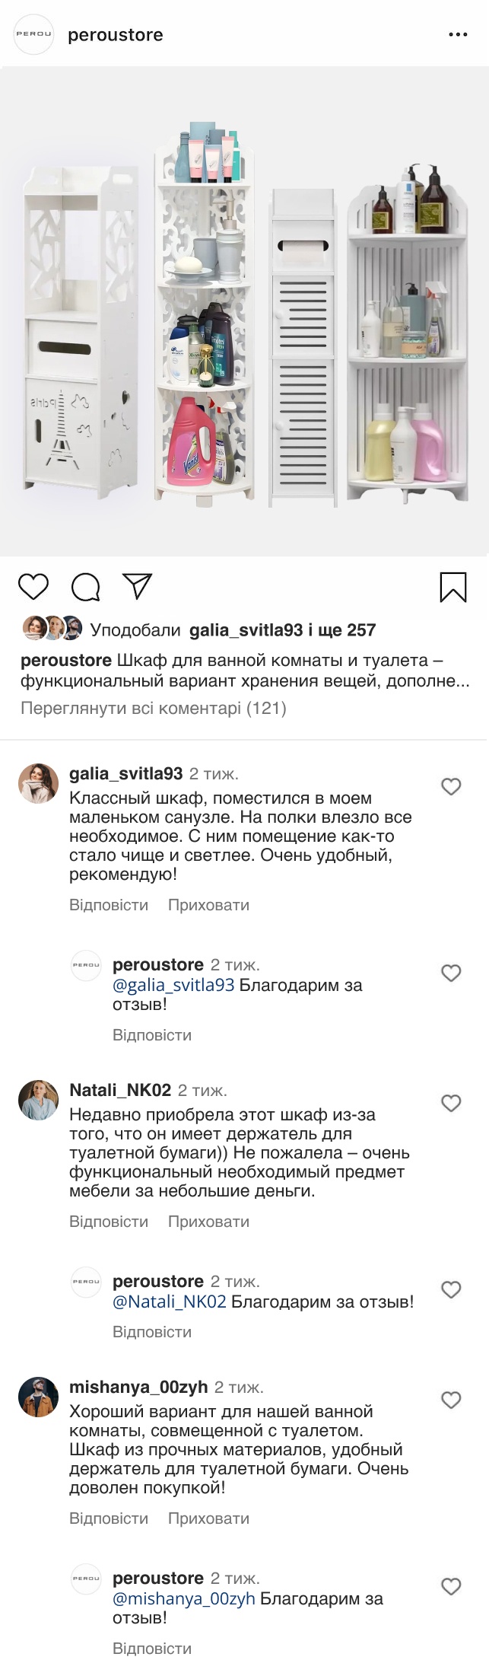Save the post with the bookmark icon

pyautogui.click(x=453, y=588)
